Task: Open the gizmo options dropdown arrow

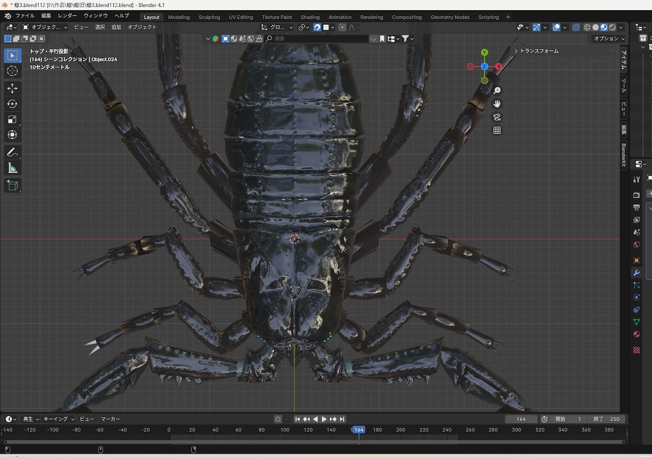Action: pos(545,27)
